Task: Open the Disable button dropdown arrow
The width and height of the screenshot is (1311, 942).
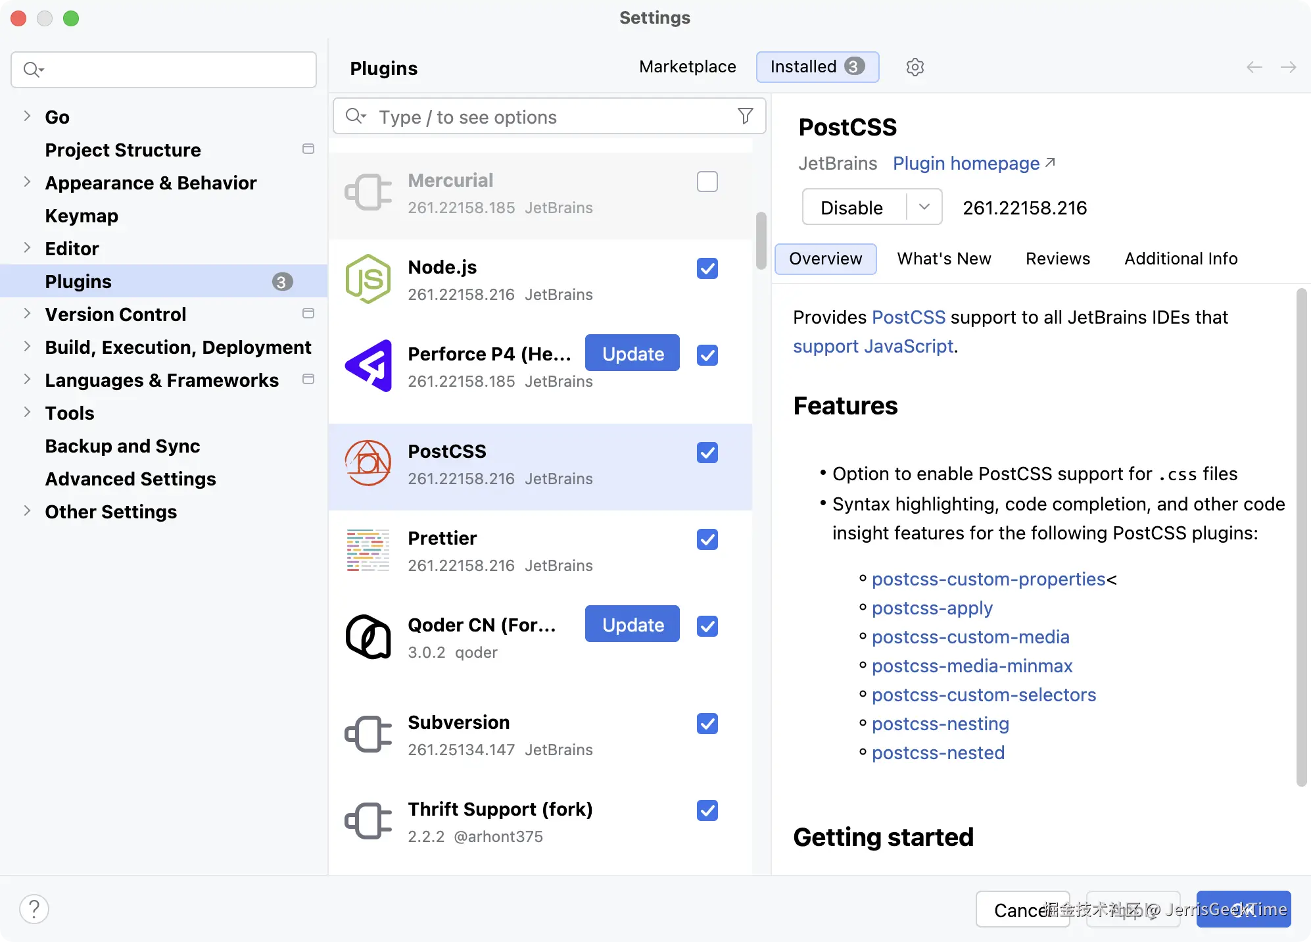Action: point(924,207)
